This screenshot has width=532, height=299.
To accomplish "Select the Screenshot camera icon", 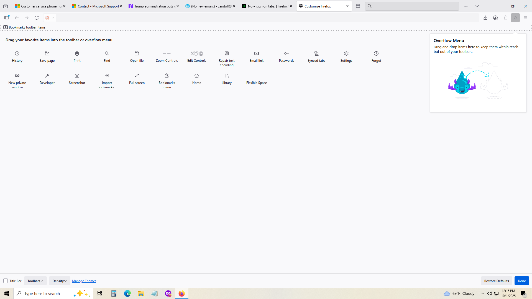I will click(x=77, y=76).
